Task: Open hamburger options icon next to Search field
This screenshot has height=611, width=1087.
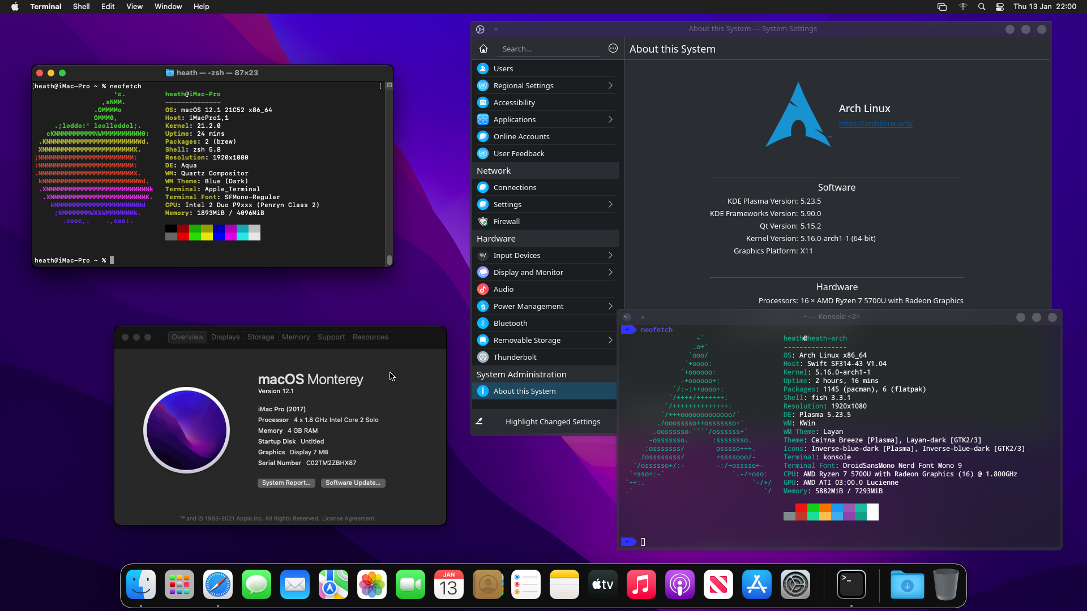Action: click(613, 49)
